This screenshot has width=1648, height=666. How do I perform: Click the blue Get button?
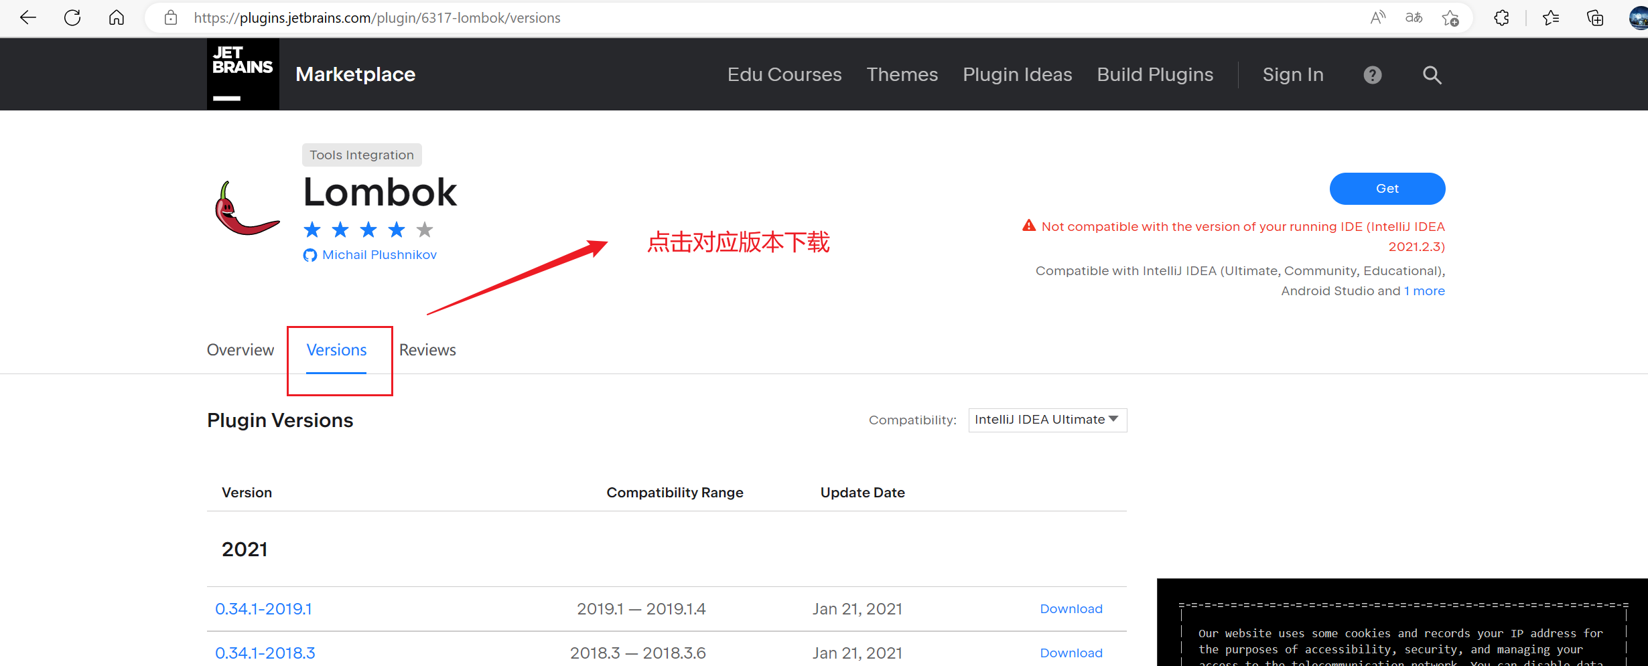1387,189
